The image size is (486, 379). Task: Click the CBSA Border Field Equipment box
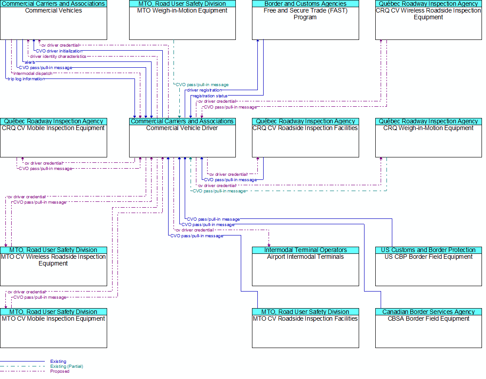tap(428, 328)
